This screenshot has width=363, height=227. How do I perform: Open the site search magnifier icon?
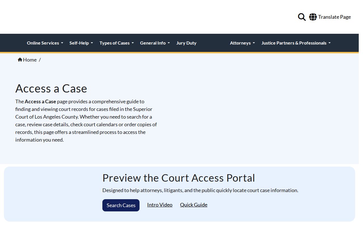click(302, 17)
